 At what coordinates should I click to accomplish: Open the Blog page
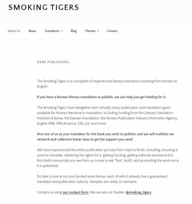(74, 31)
